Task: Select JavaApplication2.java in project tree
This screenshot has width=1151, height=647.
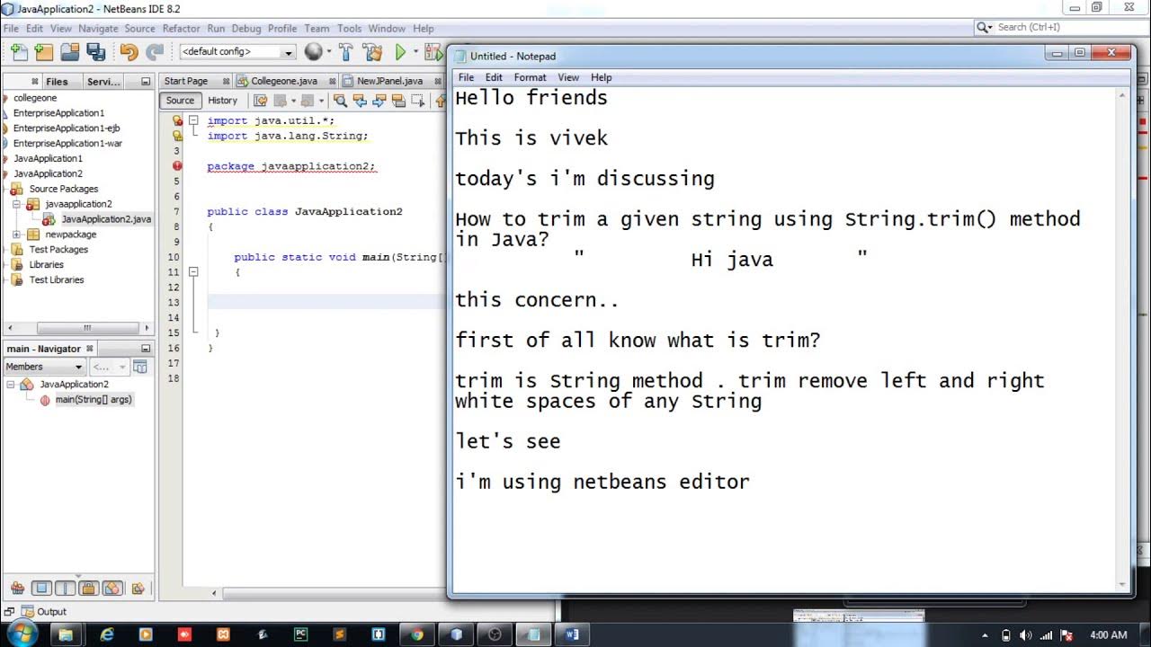Action: pos(106,219)
